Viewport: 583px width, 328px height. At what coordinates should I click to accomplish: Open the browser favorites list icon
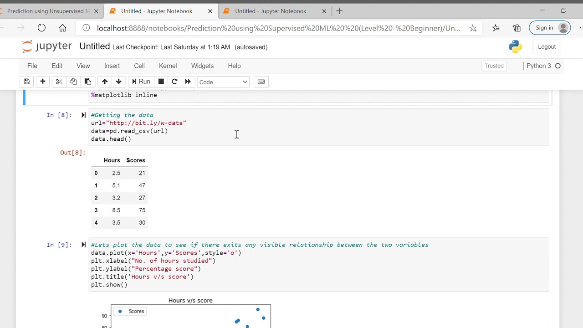[x=496, y=28]
